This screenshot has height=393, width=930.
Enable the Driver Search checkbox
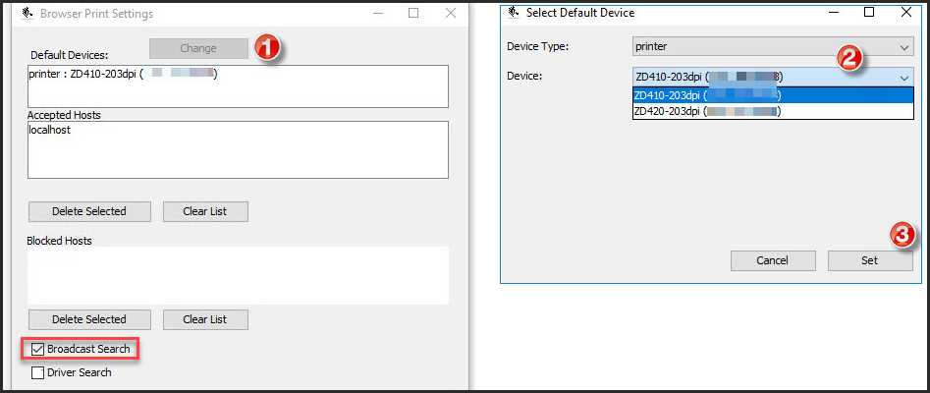(37, 372)
